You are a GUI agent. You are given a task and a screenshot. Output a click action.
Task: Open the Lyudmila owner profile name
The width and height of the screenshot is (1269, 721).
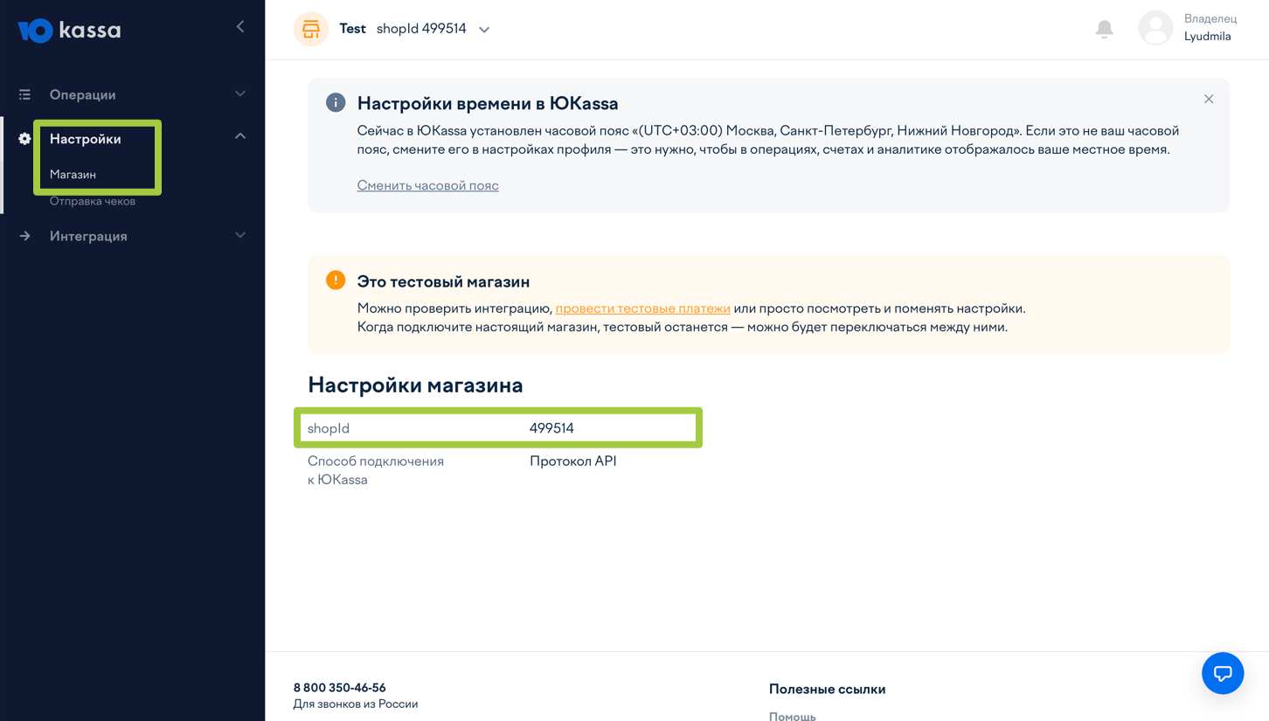point(1207,37)
